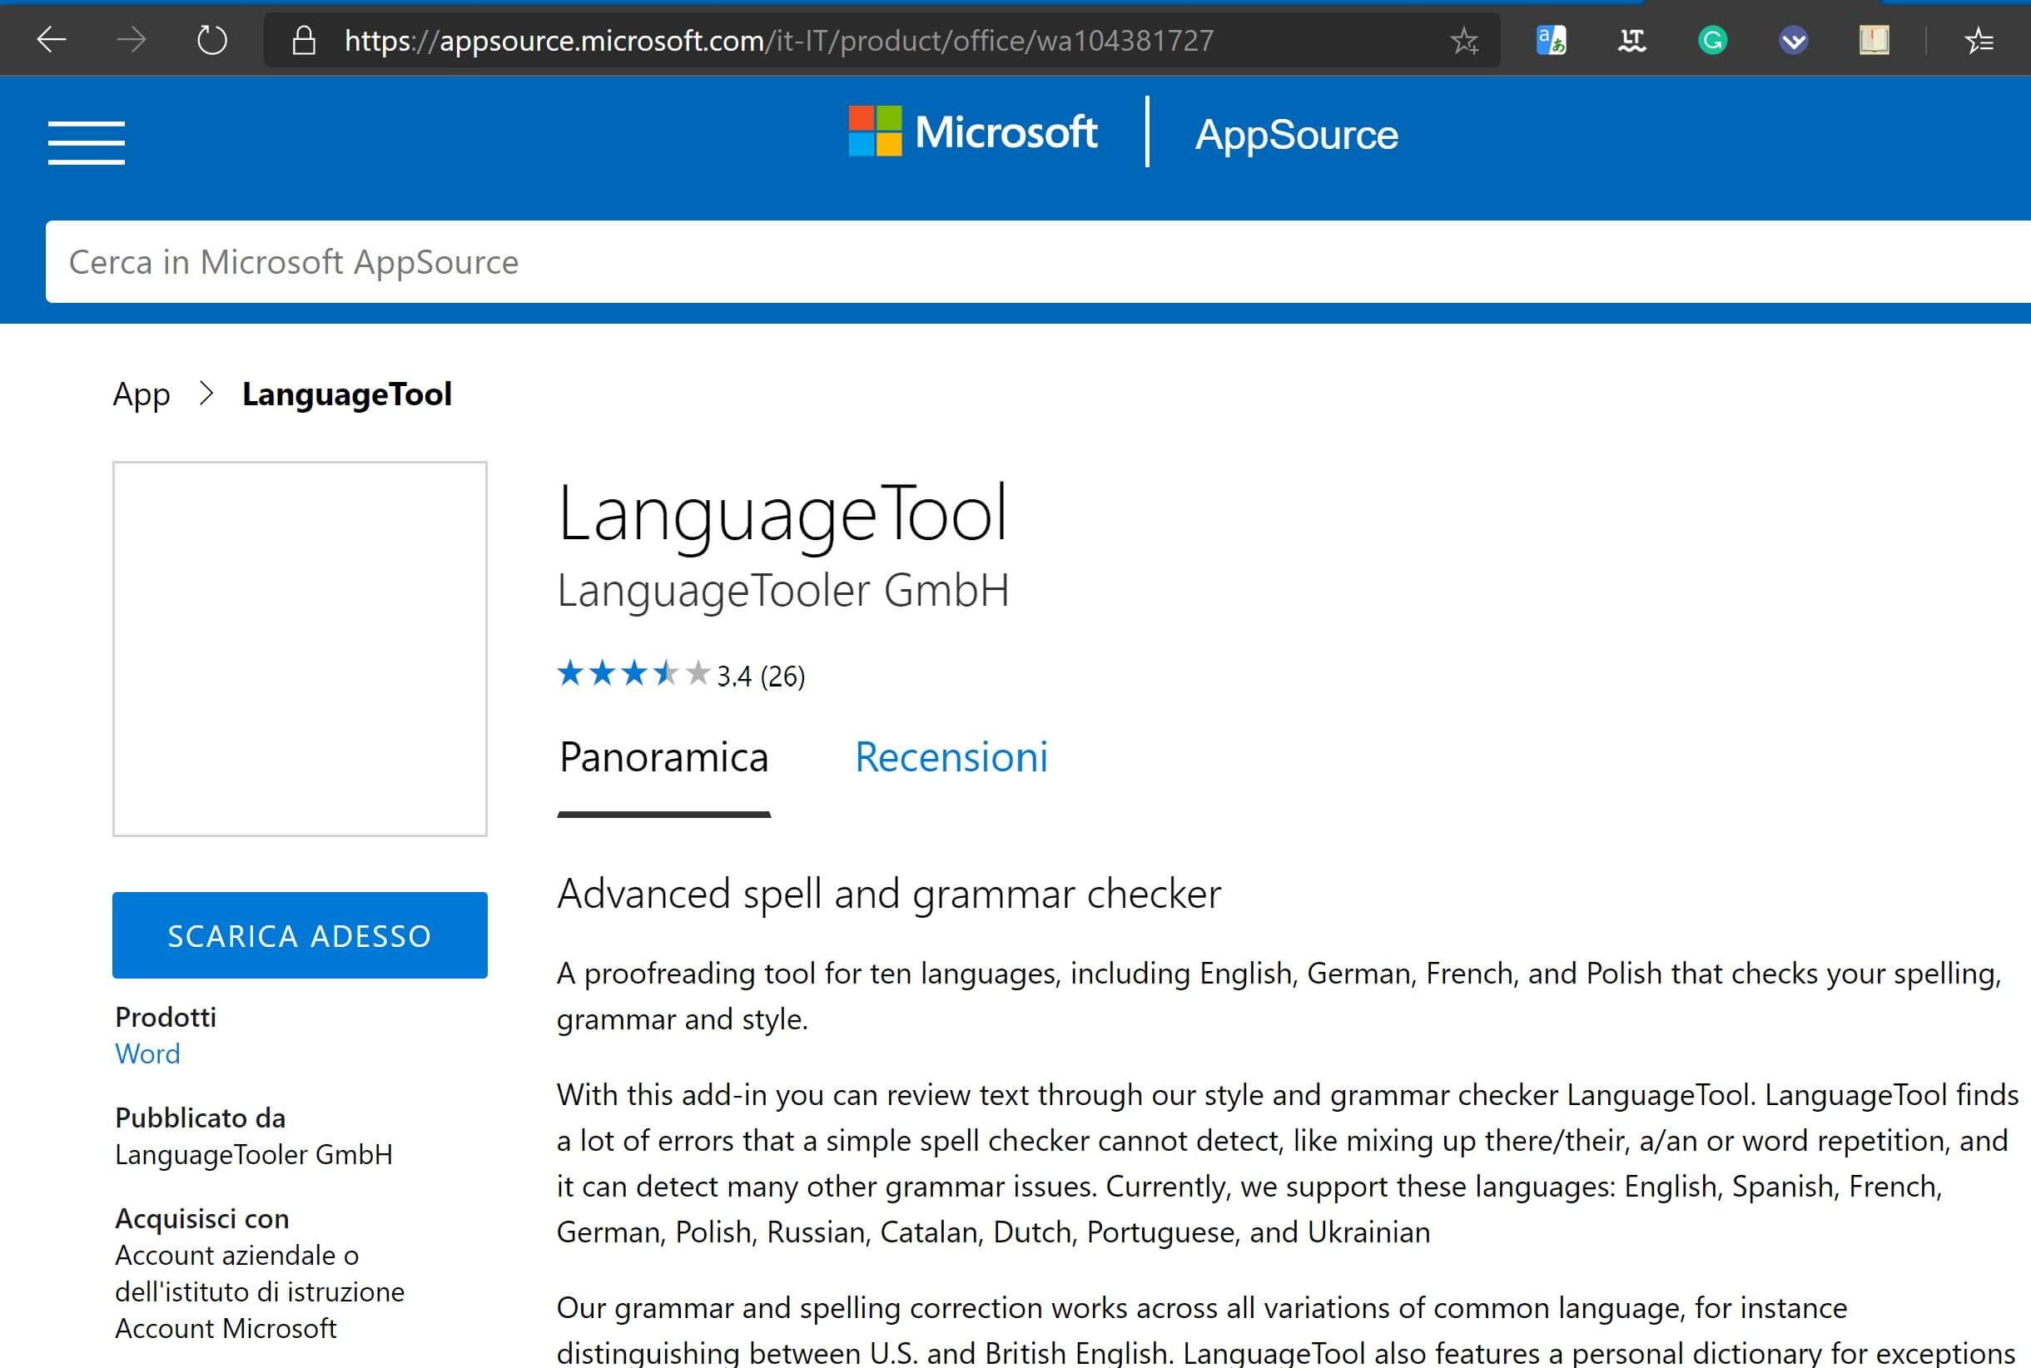The image size is (2031, 1368).
Task: Click the Microsoft logo
Action: click(x=972, y=131)
